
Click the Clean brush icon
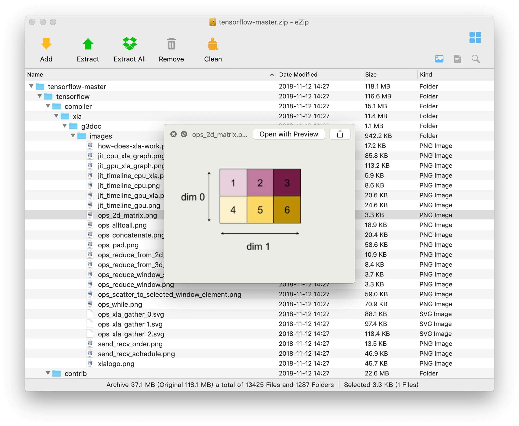pos(213,44)
